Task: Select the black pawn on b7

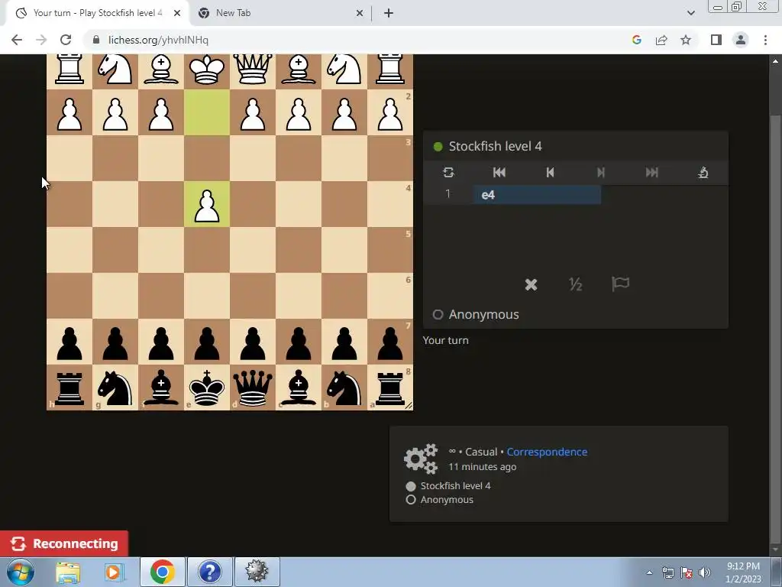Action: [344, 342]
